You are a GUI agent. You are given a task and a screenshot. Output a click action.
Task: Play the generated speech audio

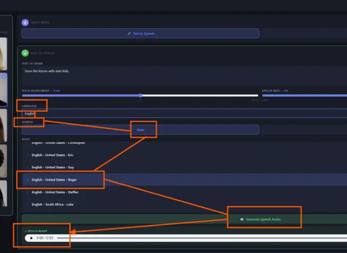pos(31,238)
